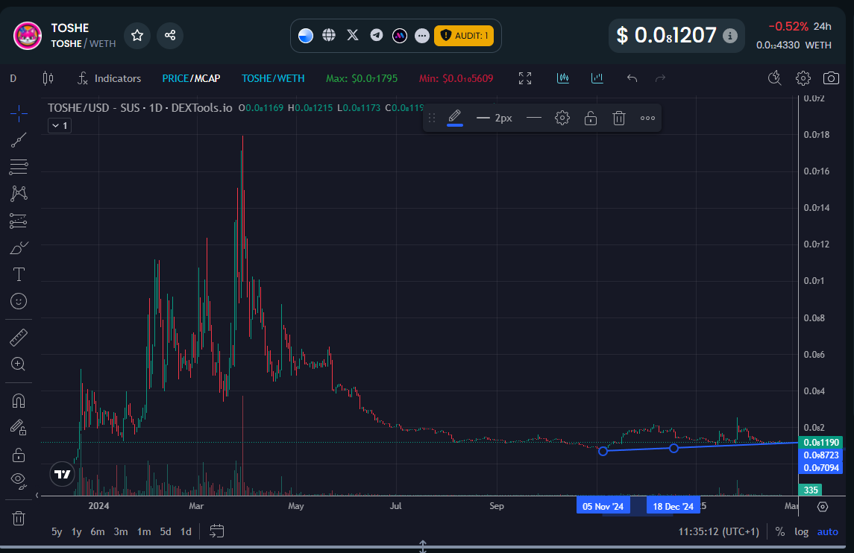The image size is (854, 553).
Task: Set range to 5y
Action: pyautogui.click(x=57, y=532)
